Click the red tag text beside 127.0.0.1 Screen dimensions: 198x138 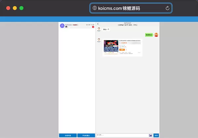[x=76, y=25]
